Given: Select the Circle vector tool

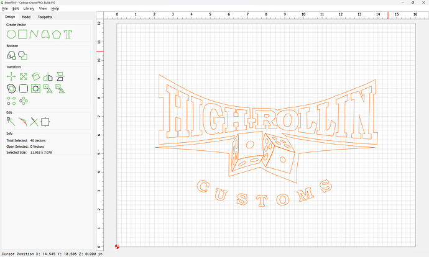Looking at the screenshot, I should 11,34.
